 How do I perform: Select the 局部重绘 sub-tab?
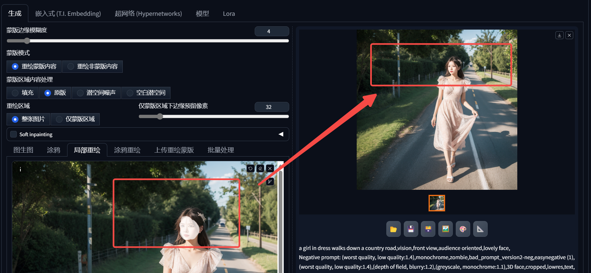pyautogui.click(x=87, y=150)
